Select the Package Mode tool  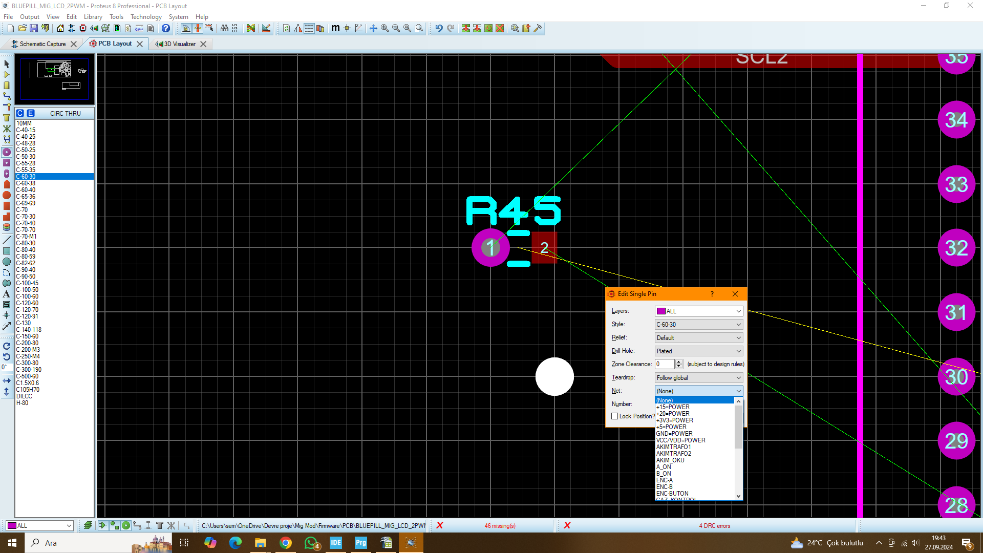point(7,86)
